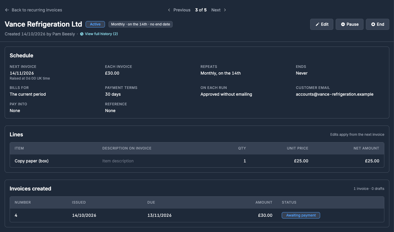Click the Ends value Never

click(x=302, y=73)
